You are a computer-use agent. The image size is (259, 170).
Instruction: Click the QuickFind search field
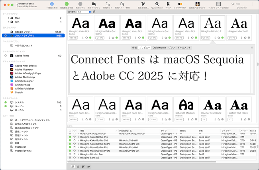pyautogui.click(x=241, y=4)
